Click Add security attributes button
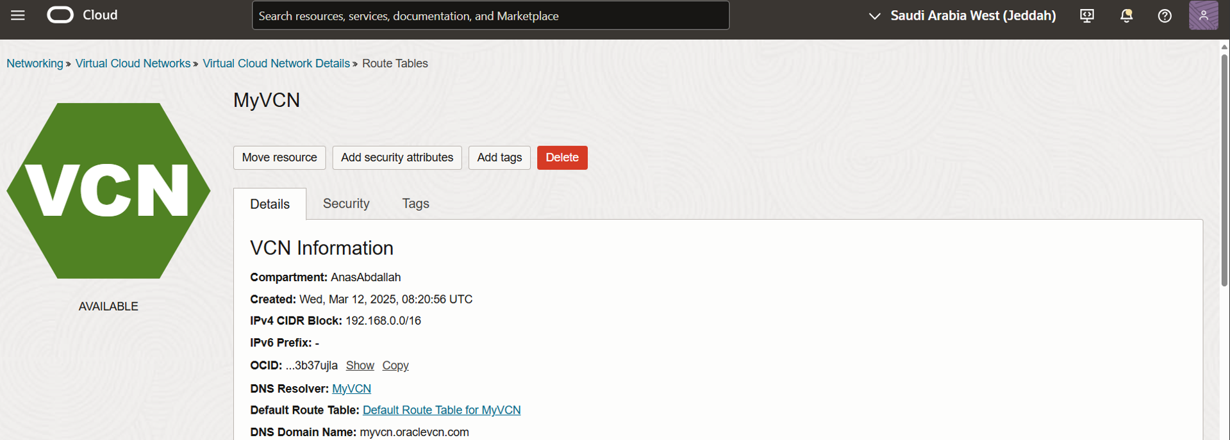Screen dimensions: 1230x440 397,158
